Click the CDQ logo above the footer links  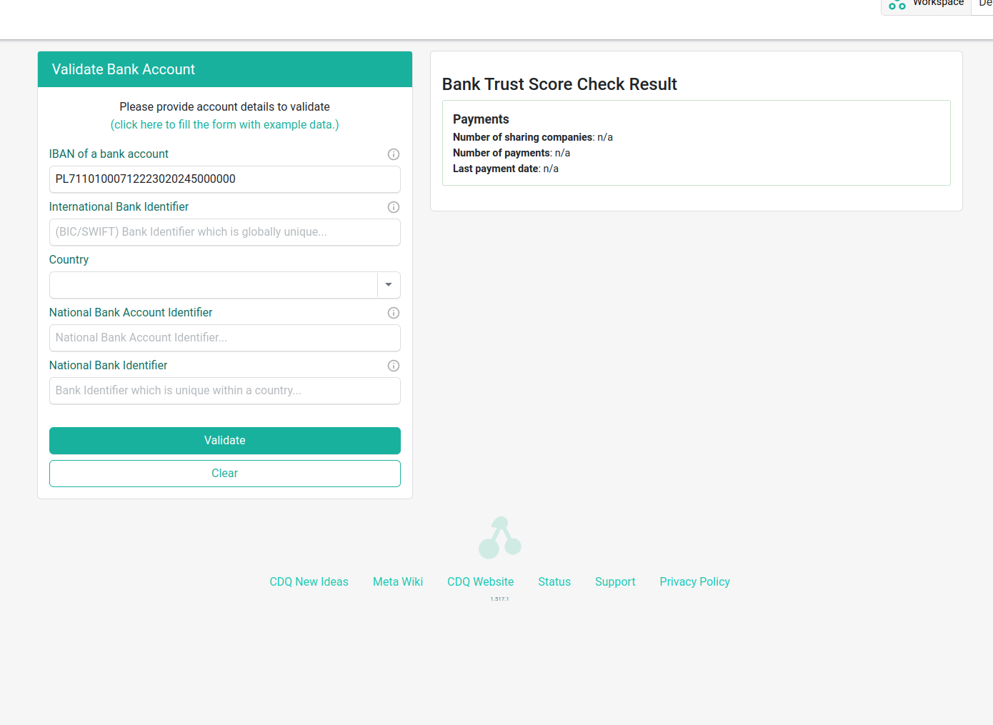click(x=499, y=538)
